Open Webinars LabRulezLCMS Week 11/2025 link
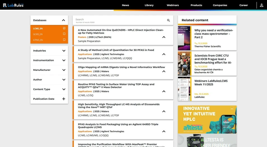Viewport: 267px width, 147px height. 211,83
